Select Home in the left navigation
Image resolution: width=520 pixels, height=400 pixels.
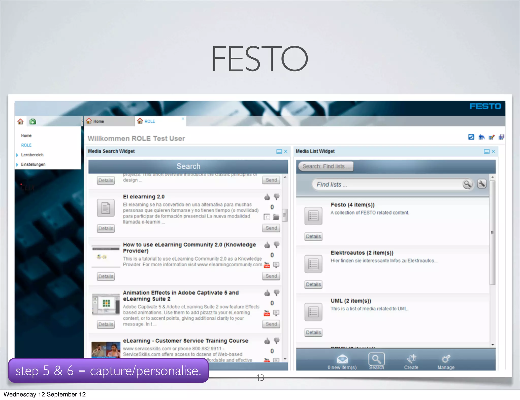click(26, 136)
